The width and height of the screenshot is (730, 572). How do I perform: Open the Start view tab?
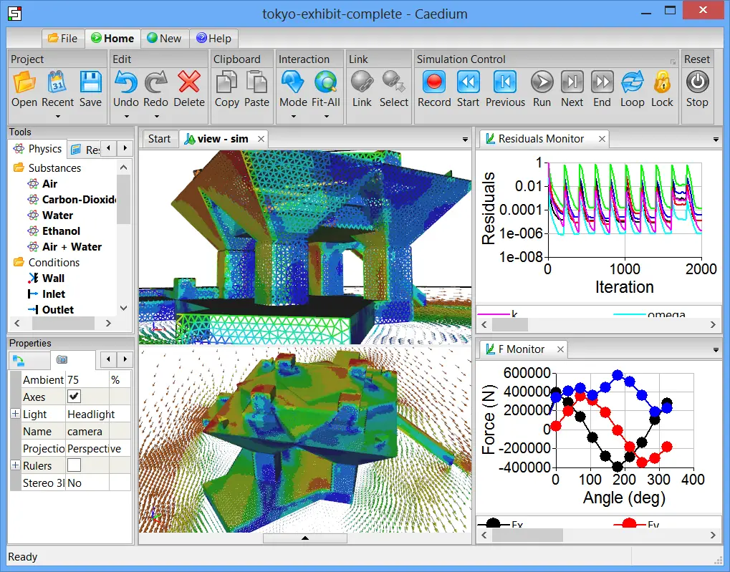click(x=159, y=139)
